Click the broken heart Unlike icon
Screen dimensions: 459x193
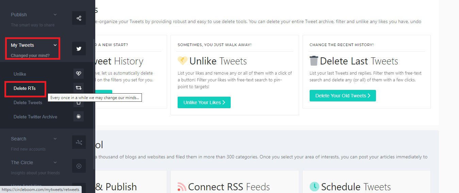(79, 74)
